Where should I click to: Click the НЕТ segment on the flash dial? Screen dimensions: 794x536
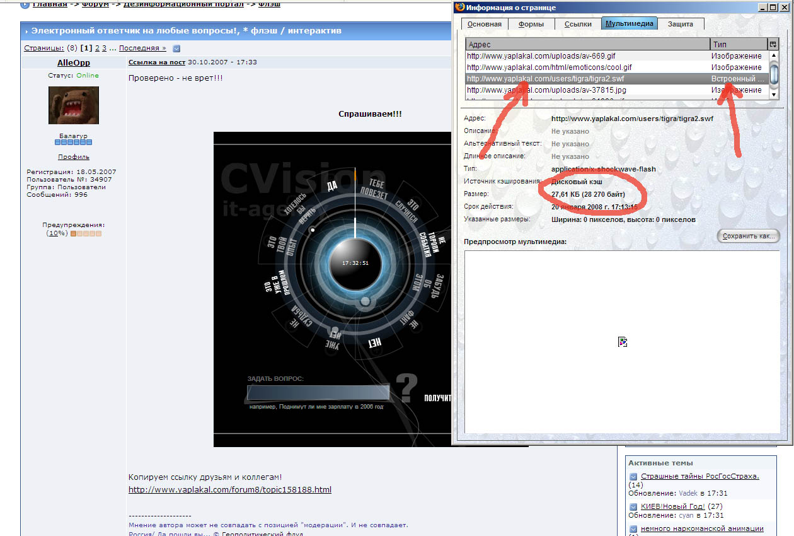tap(376, 342)
